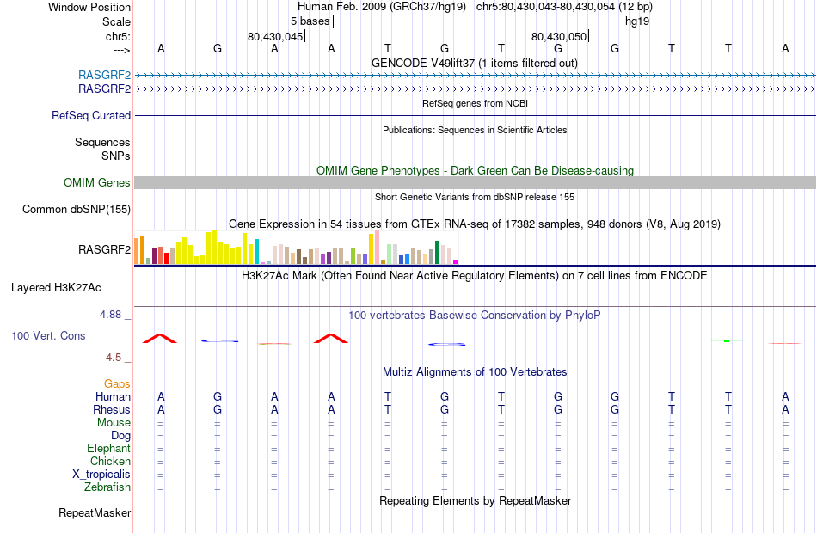The width and height of the screenshot is (817, 533).
Task: Click the blue G PhyloP glyph after the first red A
Action: 219,340
